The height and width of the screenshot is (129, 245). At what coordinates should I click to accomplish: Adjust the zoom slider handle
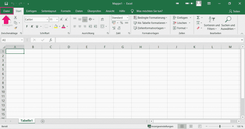tap(220, 126)
